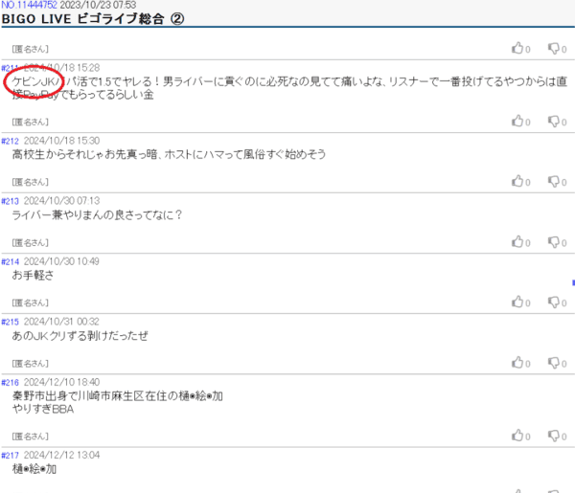Click the thumbs-down icon for post #216
The image size is (575, 493).
(x=553, y=437)
